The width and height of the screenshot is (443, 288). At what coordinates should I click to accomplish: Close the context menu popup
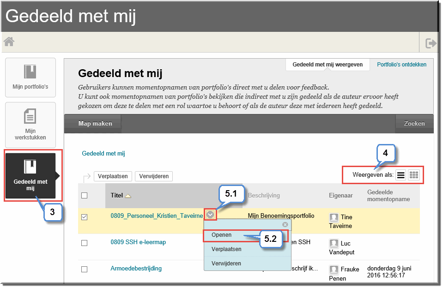tap(285, 224)
